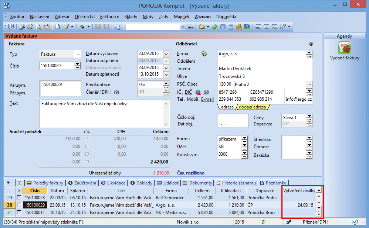This screenshot has width=369, height=228.
Task: Click the IBAN toolbar icon
Action: coord(247,27)
